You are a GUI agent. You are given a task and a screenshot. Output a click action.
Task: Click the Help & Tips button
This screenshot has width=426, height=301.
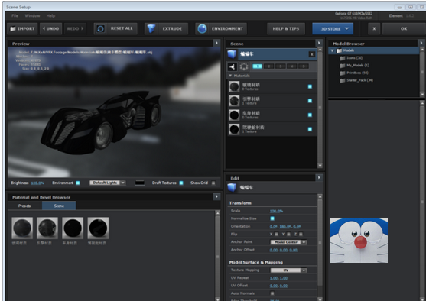(x=286, y=28)
